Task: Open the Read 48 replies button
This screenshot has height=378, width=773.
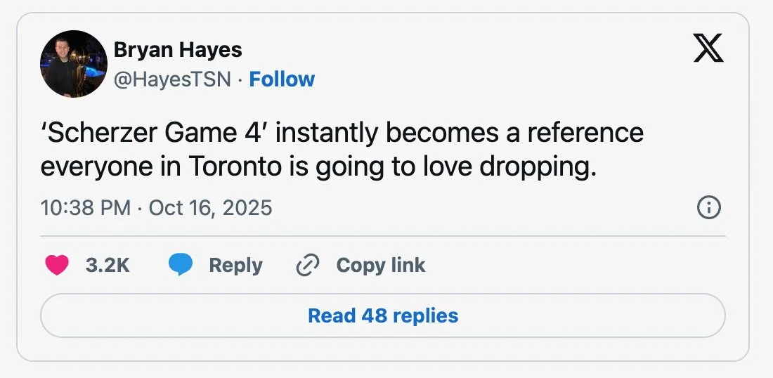Action: 383,315
